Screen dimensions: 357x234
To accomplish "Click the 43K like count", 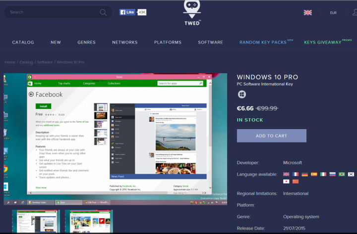I will tap(142, 12).
